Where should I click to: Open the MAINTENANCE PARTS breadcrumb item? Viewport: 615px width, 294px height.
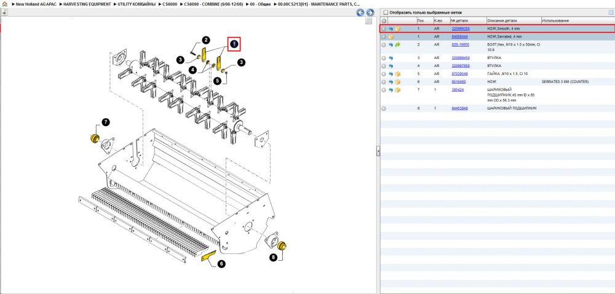click(319, 4)
